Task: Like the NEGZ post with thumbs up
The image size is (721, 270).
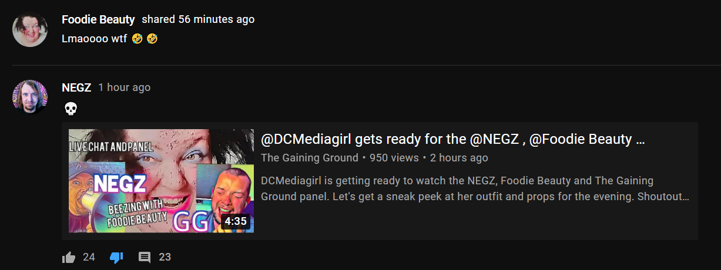Action: point(69,257)
